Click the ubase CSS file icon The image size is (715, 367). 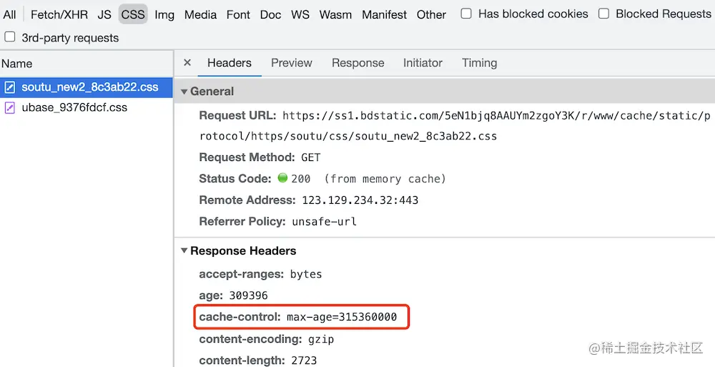pos(10,108)
